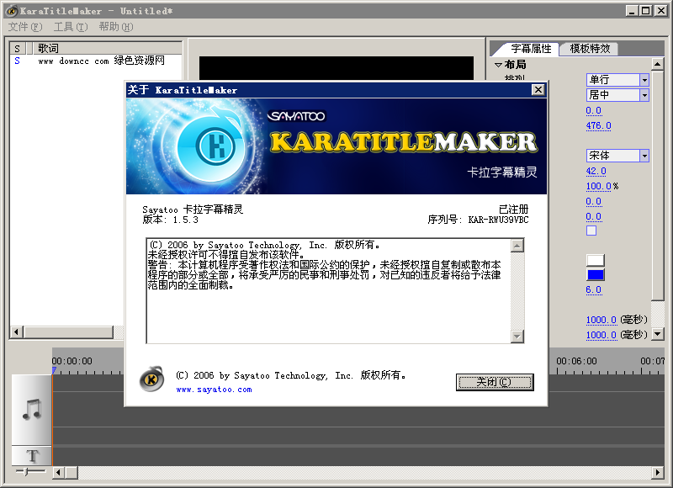Click the small K icon beside the copyright line
The width and height of the screenshot is (673, 488).
click(x=151, y=380)
